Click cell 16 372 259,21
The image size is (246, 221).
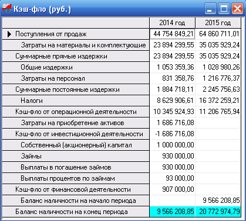(x=218, y=101)
